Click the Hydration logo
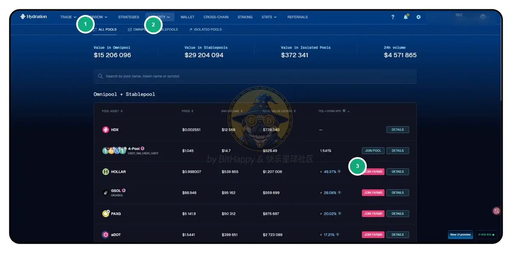 34,17
